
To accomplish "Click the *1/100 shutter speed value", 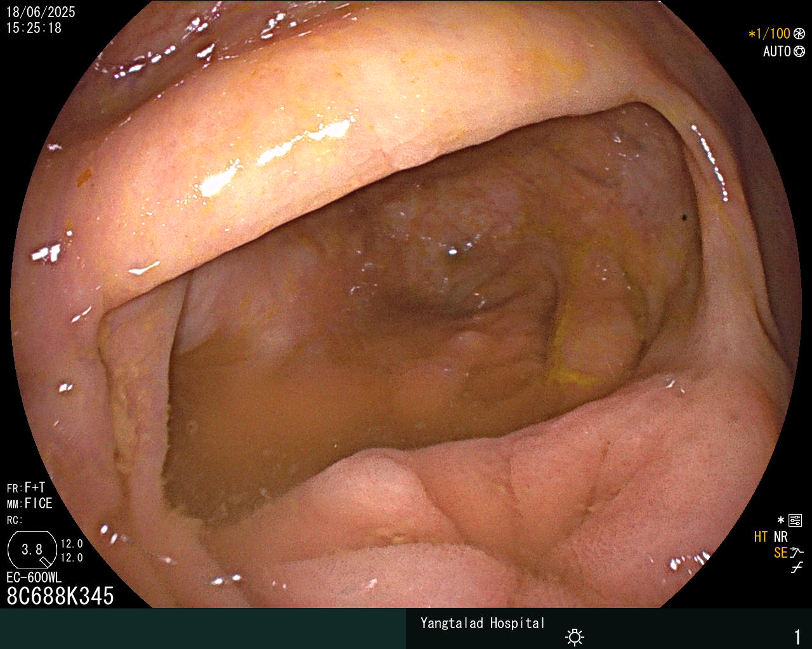I will pos(769,34).
